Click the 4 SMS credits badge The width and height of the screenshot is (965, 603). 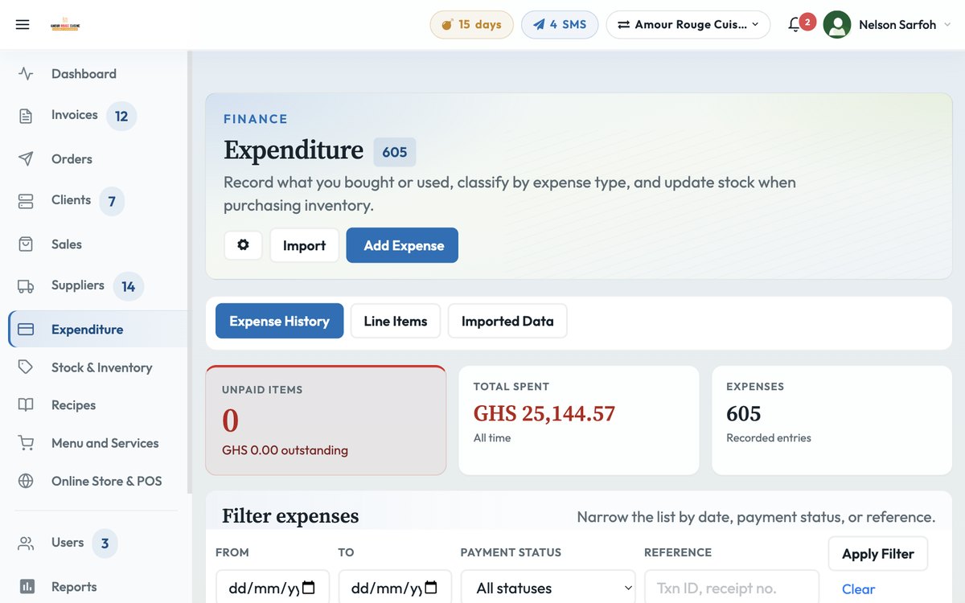(560, 25)
